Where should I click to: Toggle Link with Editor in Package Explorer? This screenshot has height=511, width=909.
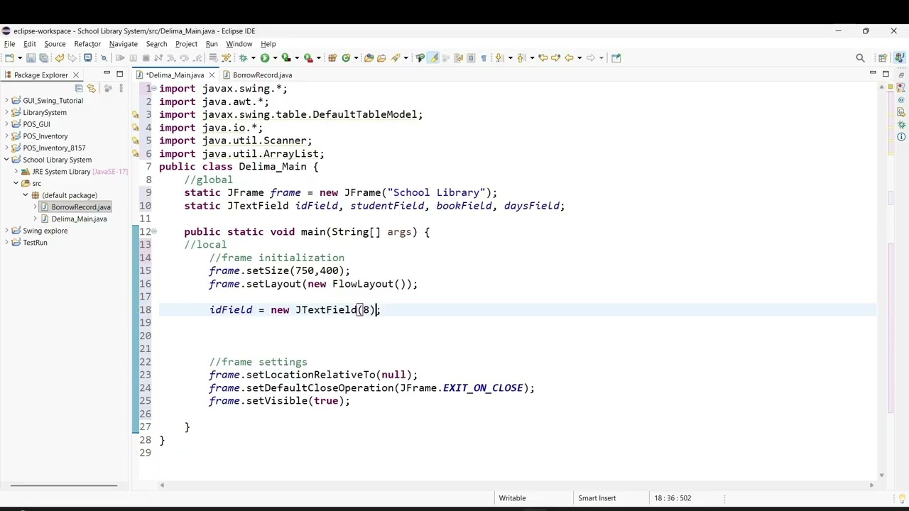[92, 88]
